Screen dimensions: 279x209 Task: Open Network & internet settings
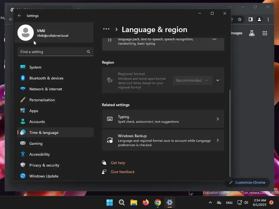55,89
